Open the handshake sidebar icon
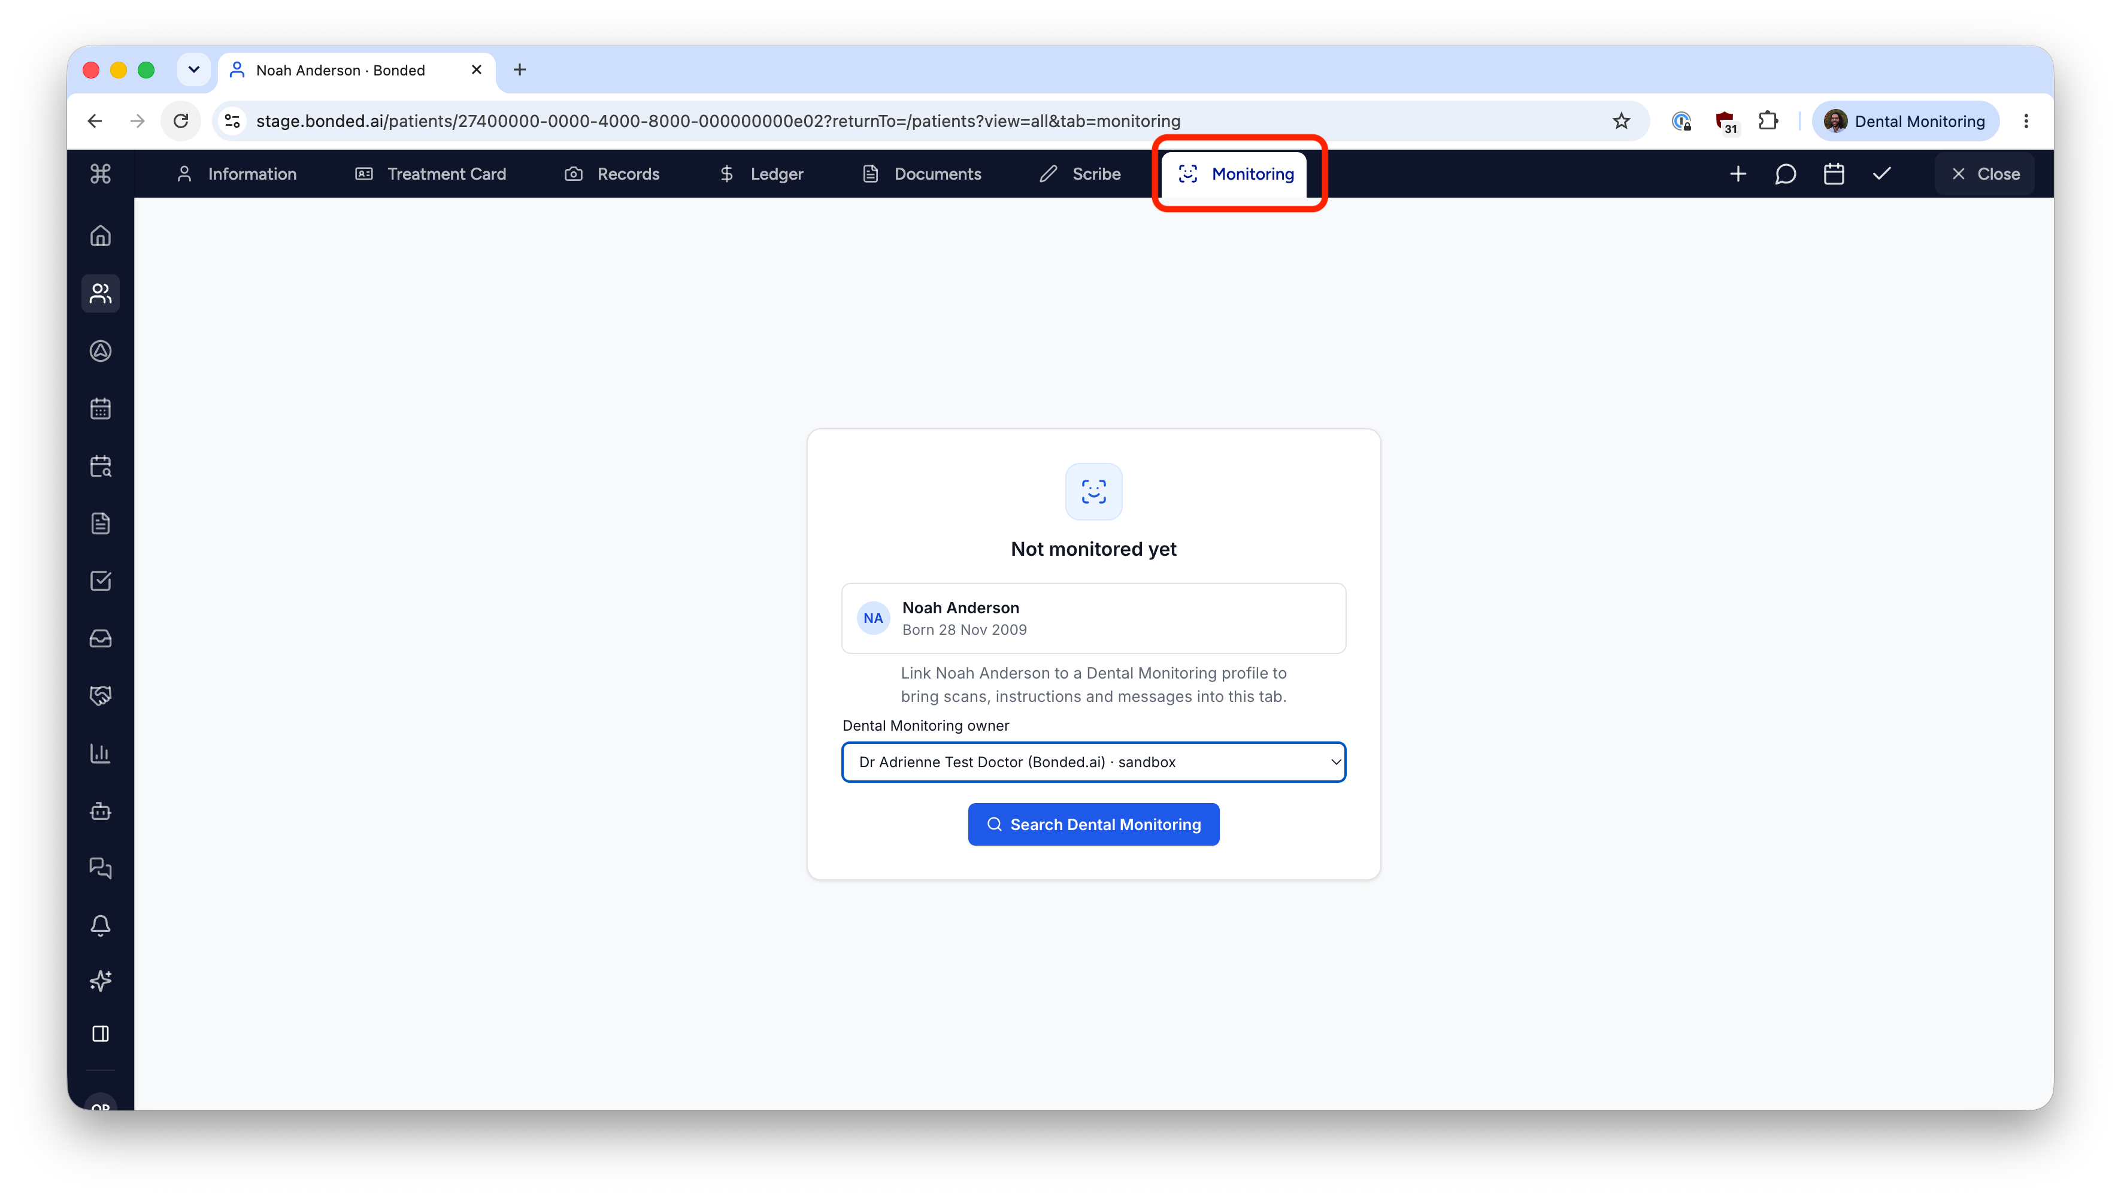Viewport: 2121px width, 1199px height. tap(101, 696)
